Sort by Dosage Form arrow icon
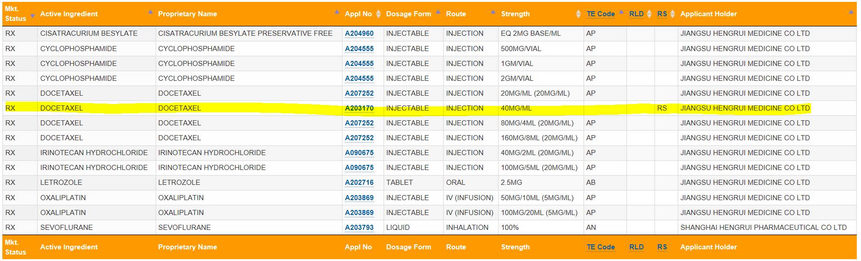 [438, 12]
